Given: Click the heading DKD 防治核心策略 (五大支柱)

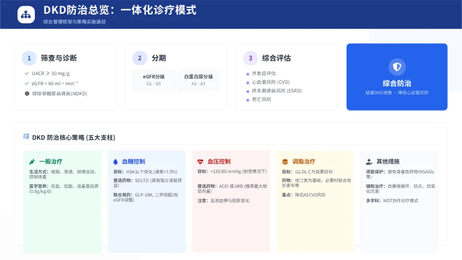Looking at the screenshot, I should pyautogui.click(x=74, y=138).
